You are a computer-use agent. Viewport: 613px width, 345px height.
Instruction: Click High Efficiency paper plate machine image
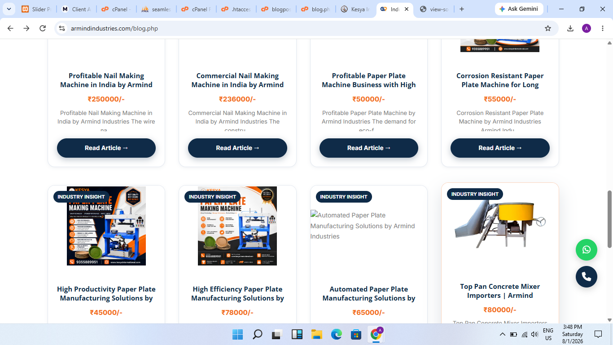(237, 226)
